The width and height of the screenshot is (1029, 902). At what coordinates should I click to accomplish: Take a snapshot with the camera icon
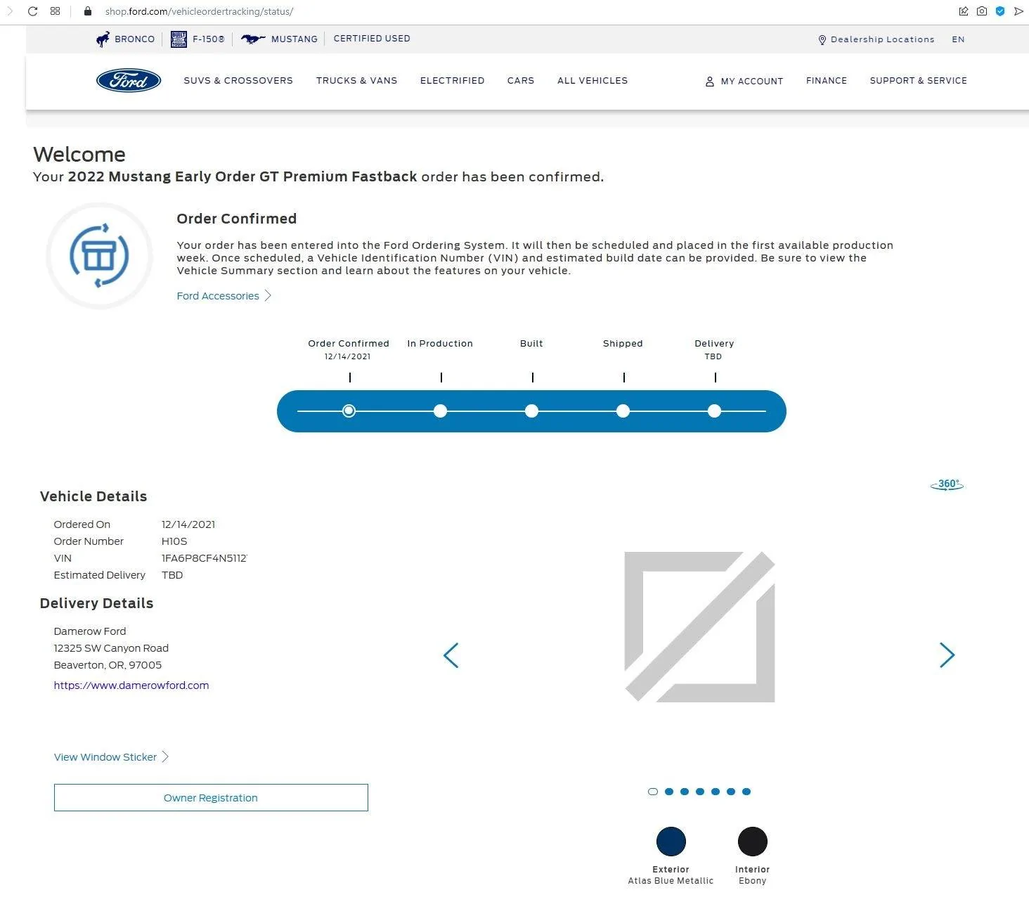982,11
